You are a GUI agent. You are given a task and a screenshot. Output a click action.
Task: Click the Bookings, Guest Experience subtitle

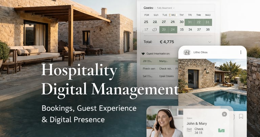coord(89,108)
